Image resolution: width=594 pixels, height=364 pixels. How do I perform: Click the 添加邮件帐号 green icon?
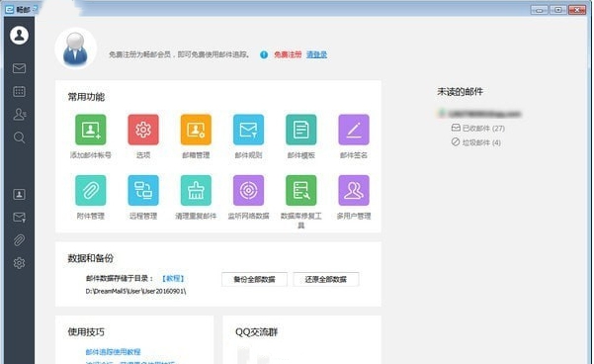point(91,130)
